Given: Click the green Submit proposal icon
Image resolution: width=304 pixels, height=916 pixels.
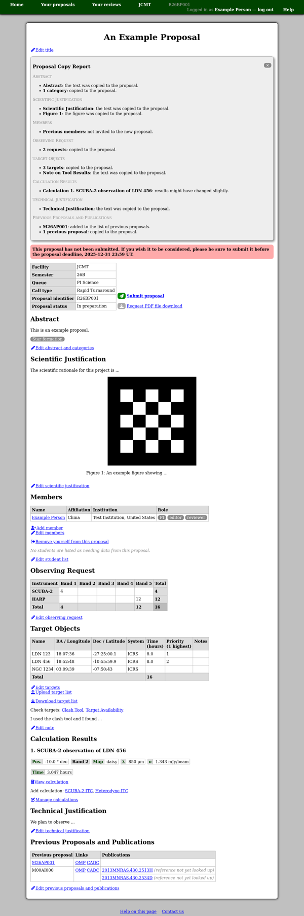Looking at the screenshot, I should pos(122,296).
